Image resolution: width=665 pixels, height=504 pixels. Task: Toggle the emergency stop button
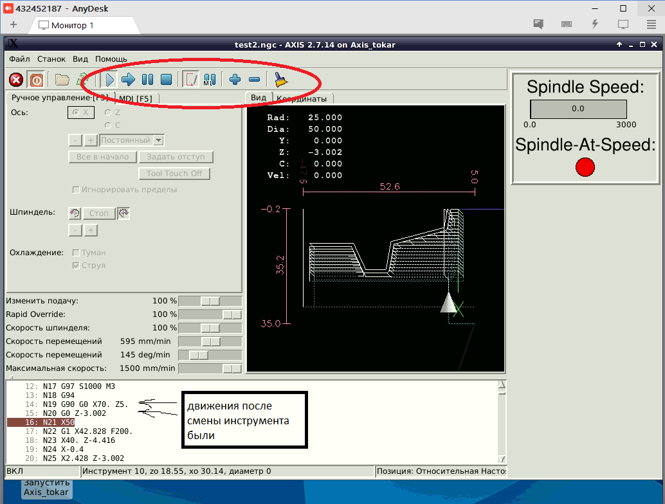[x=16, y=80]
